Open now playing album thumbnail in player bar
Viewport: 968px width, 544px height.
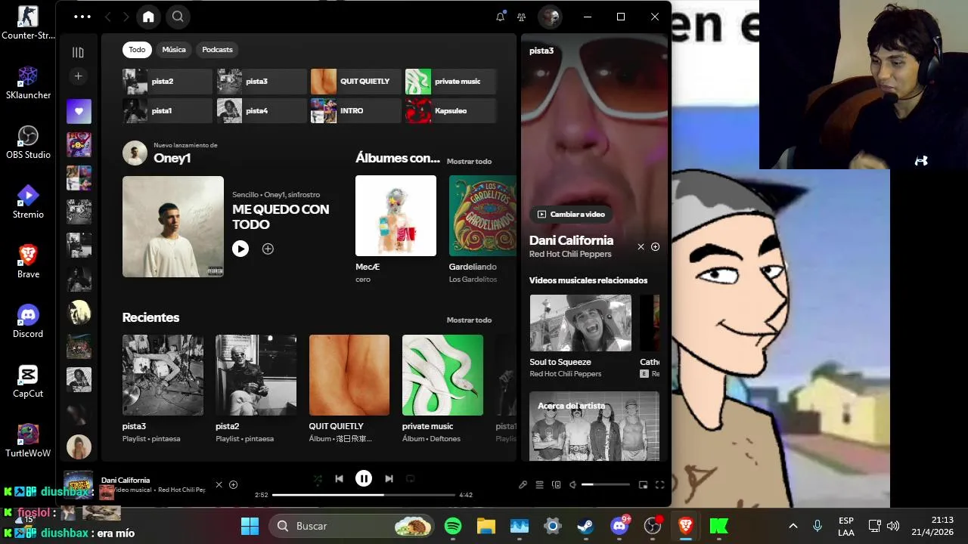(x=78, y=485)
